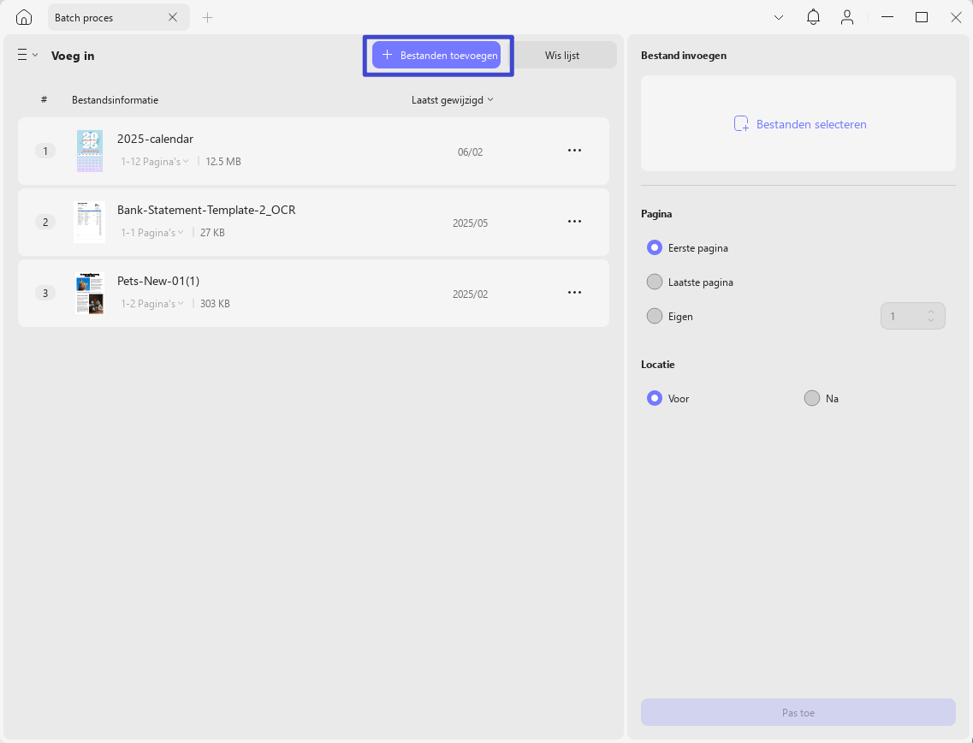Close the Batch proces tab
This screenshot has height=743, width=973.
coord(173,17)
